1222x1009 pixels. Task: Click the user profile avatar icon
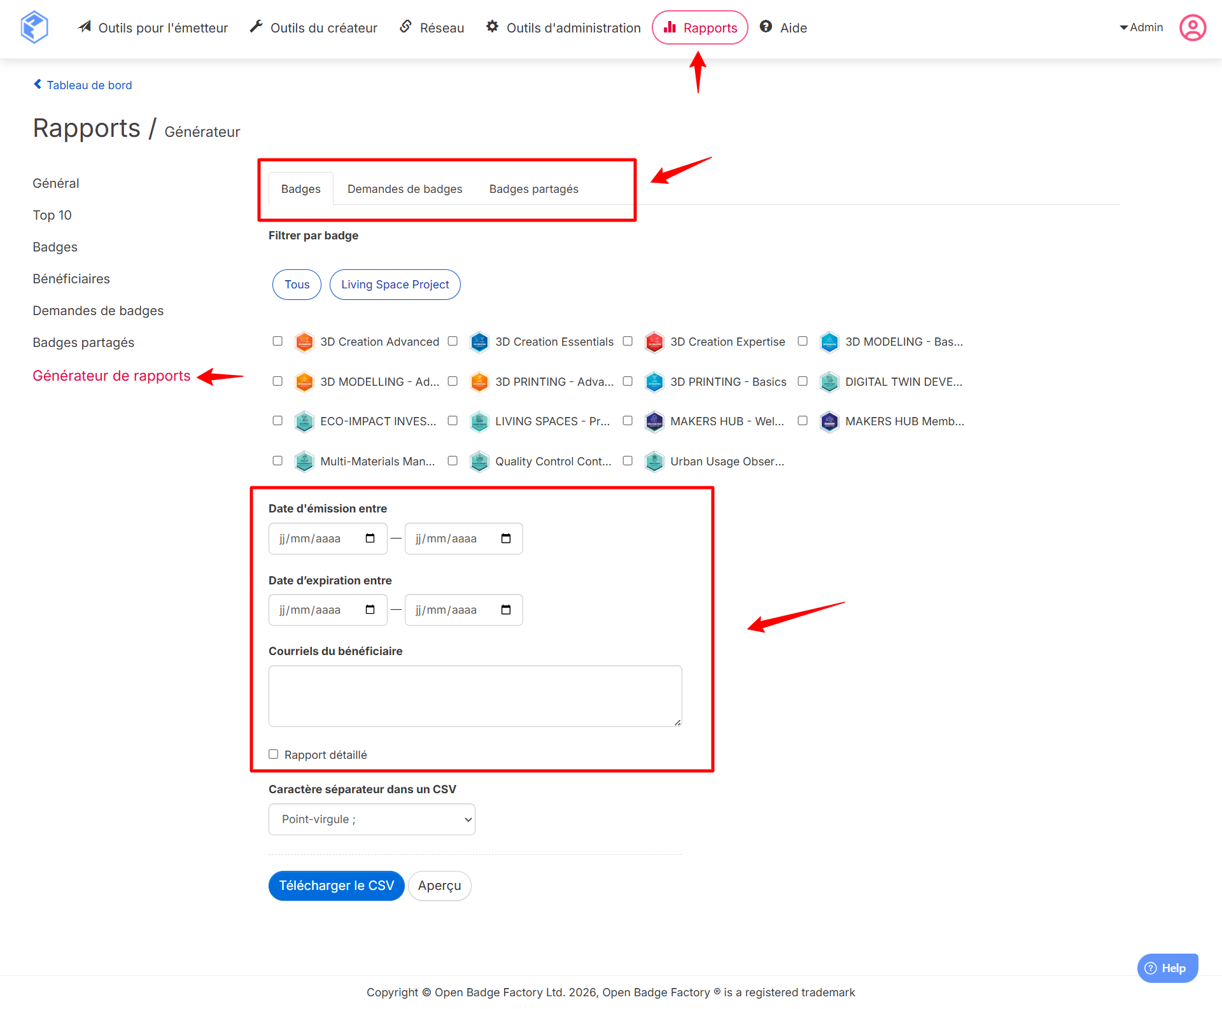click(x=1192, y=27)
